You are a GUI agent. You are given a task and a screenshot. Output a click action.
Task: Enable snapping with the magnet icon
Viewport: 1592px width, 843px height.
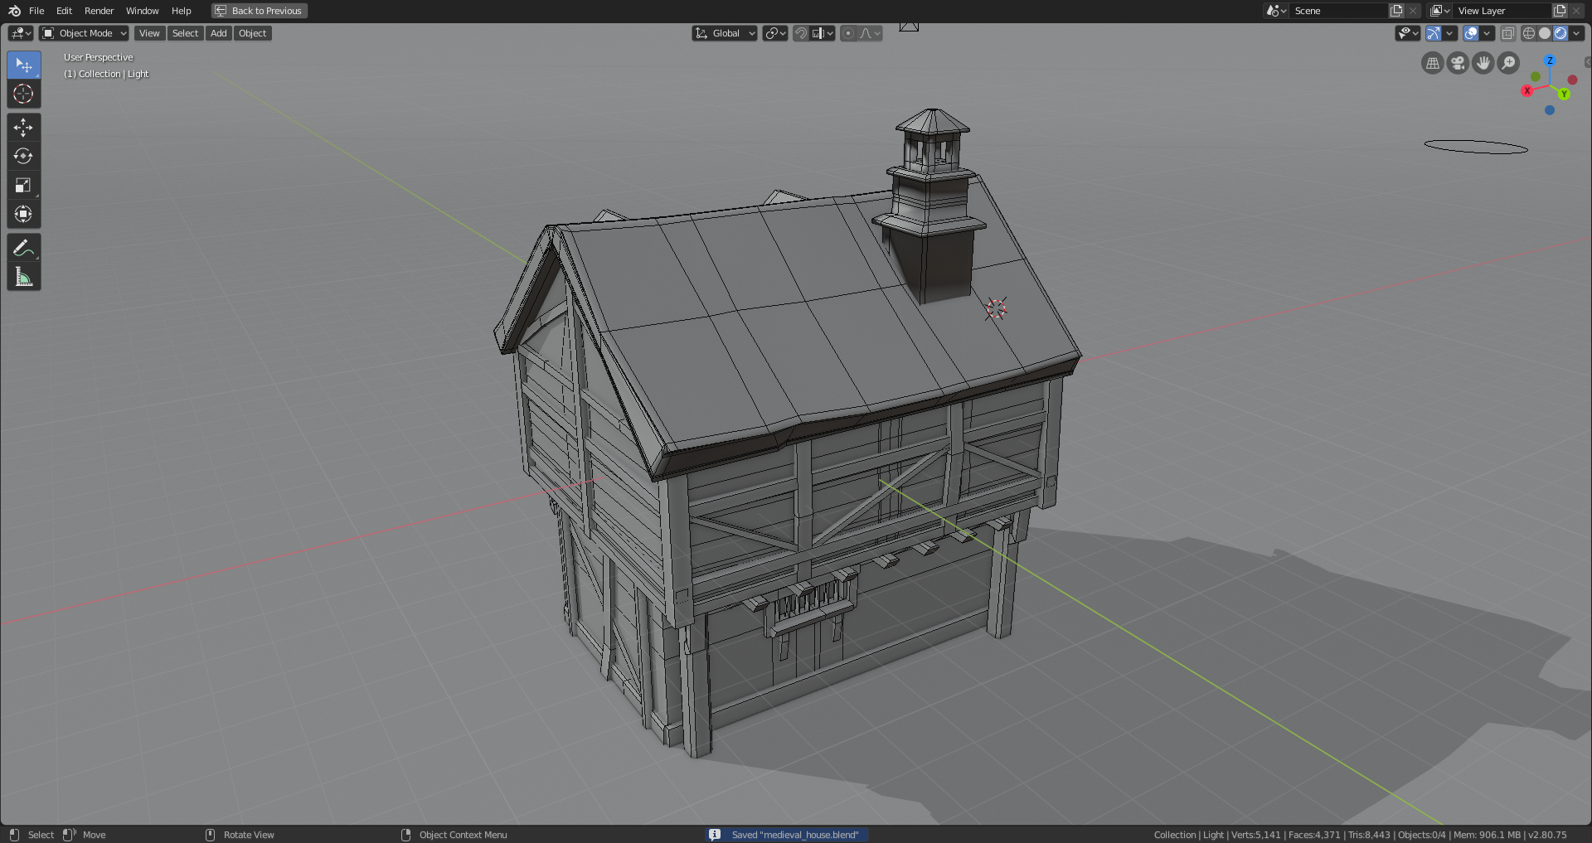801,33
